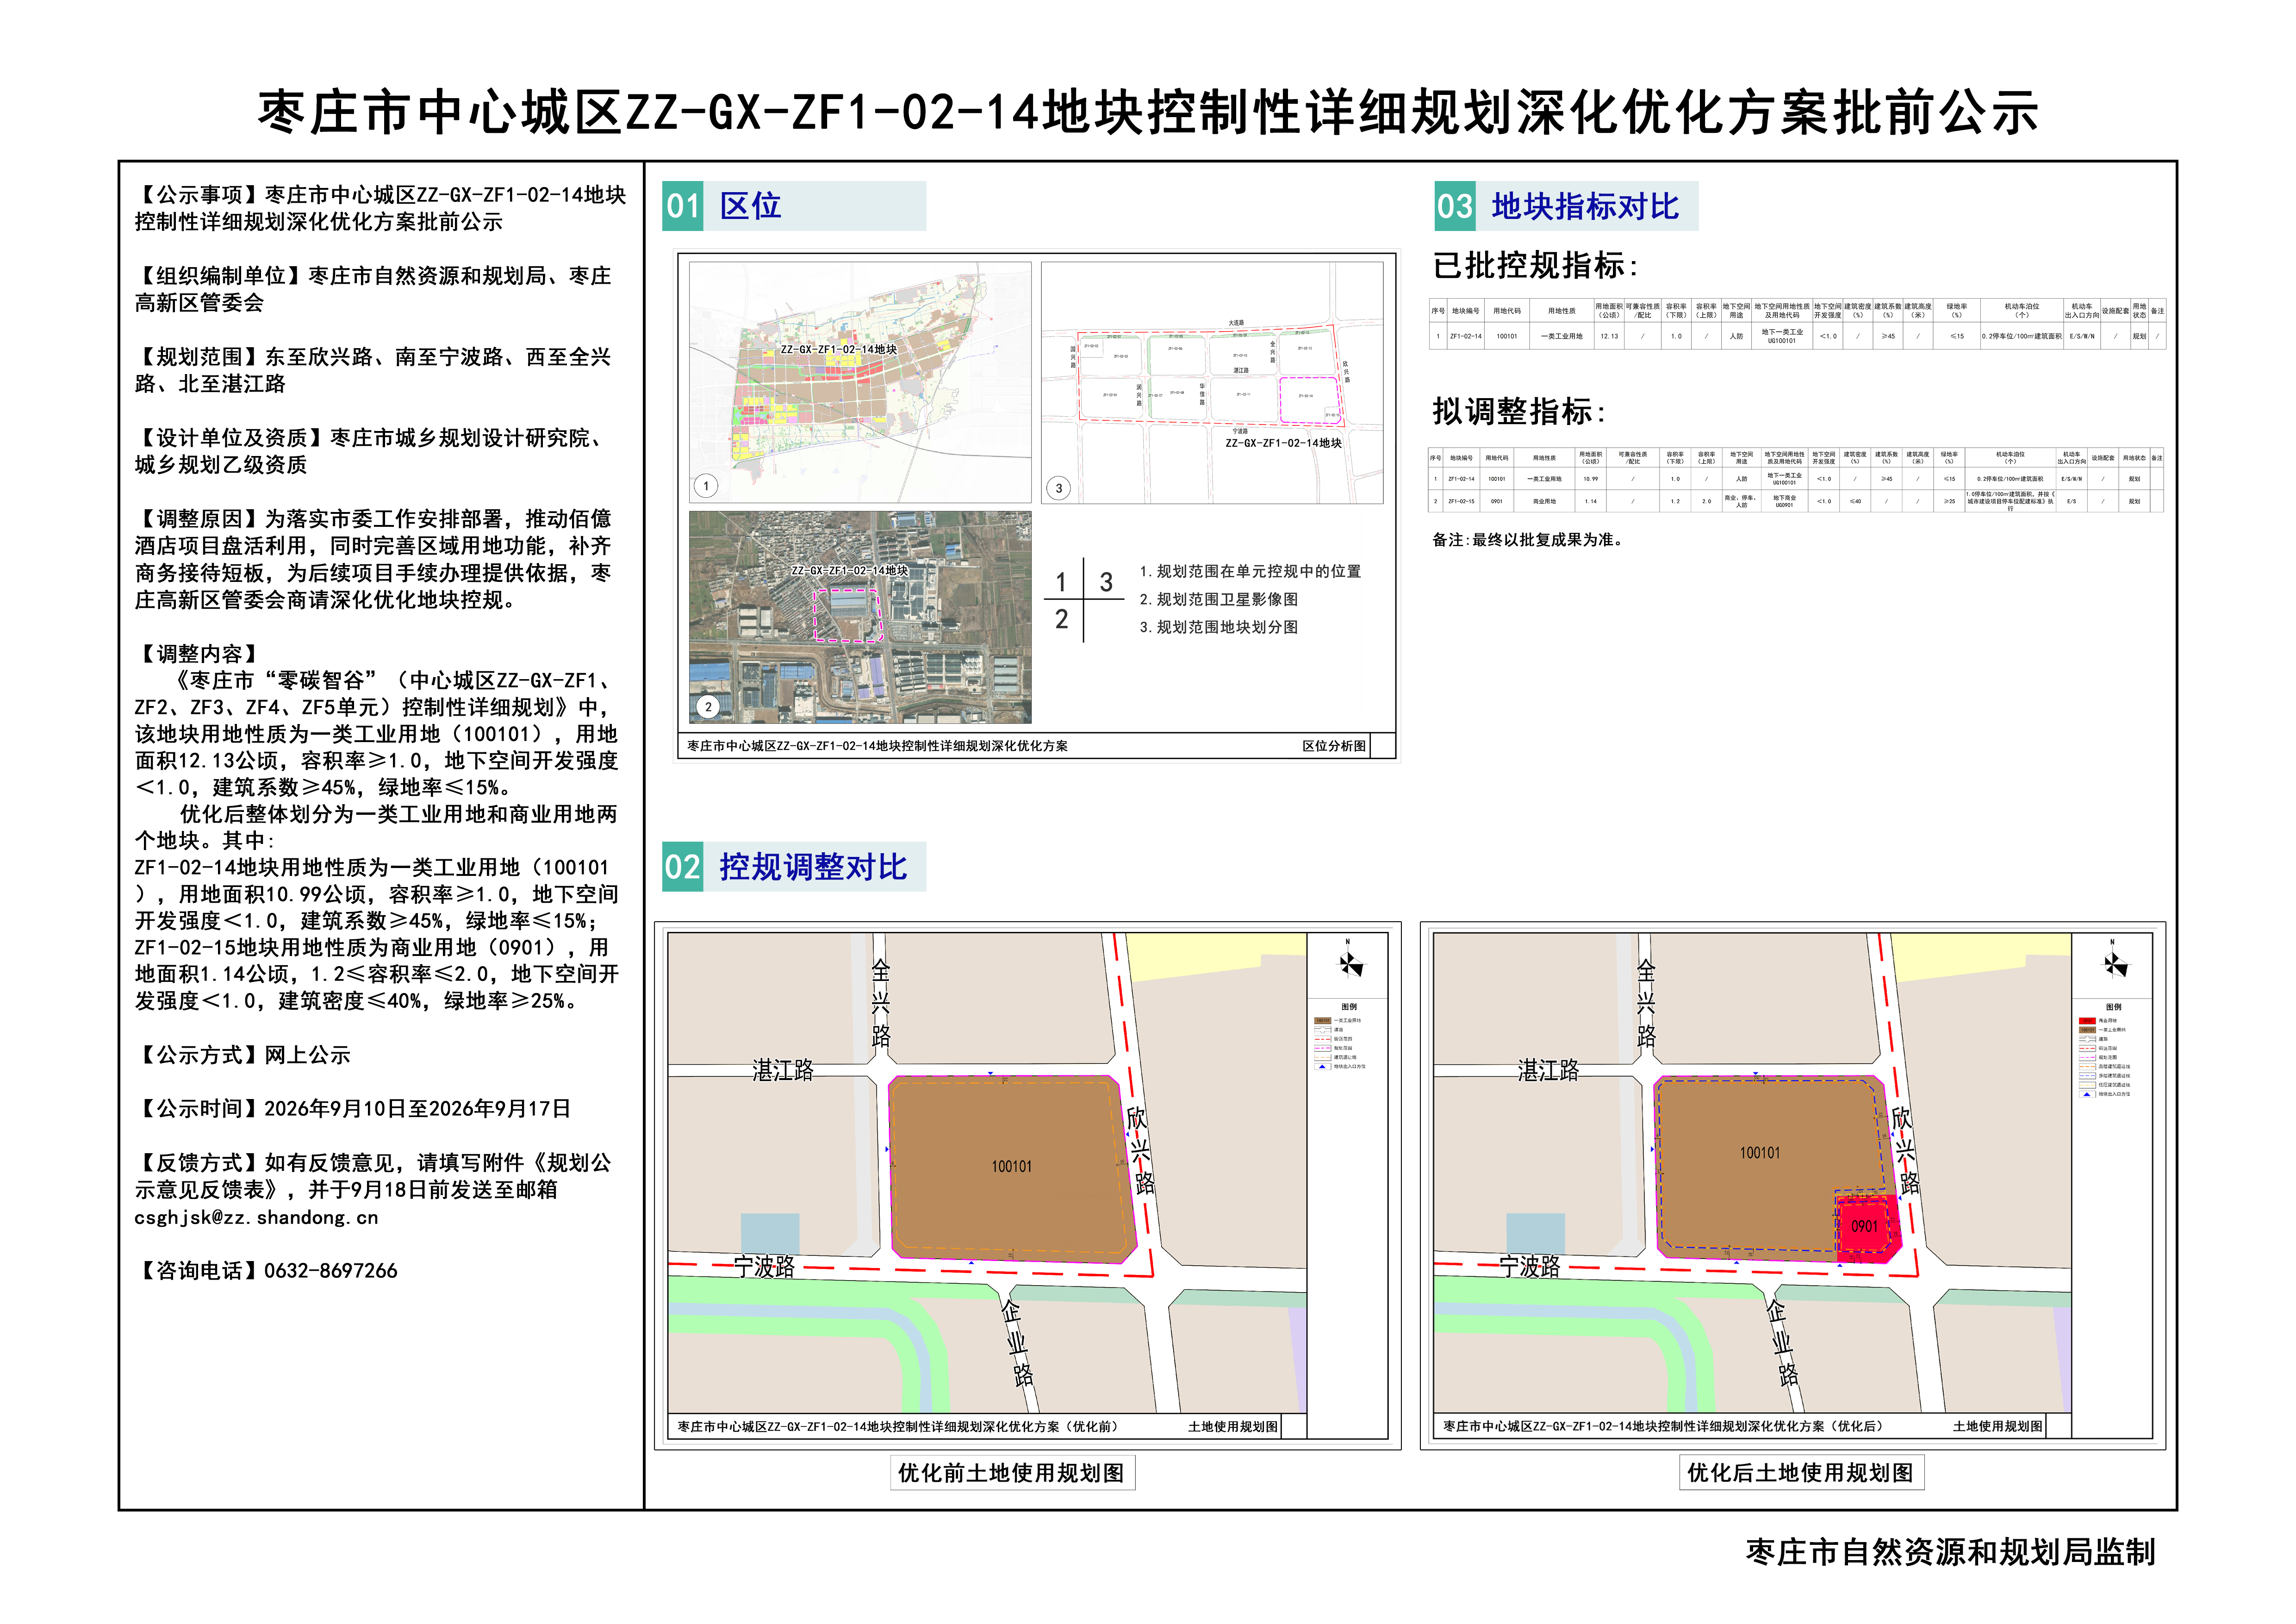
Task: Select the brown 100101 parcel in pre-optimization map
Action: tap(1013, 1167)
